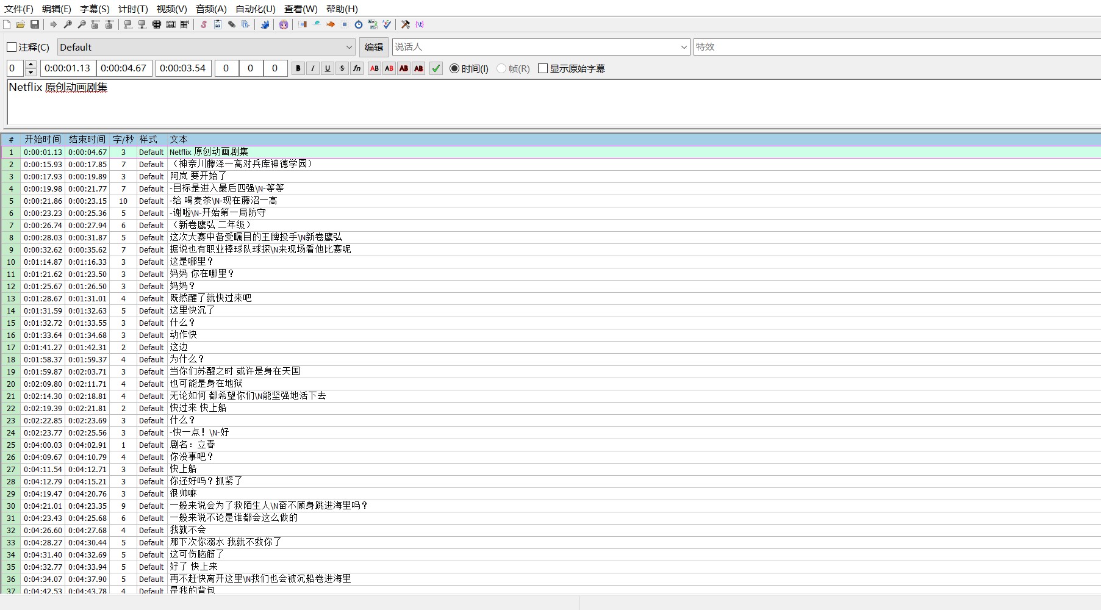
Task: Click the Italic formatting button
Action: (x=313, y=68)
